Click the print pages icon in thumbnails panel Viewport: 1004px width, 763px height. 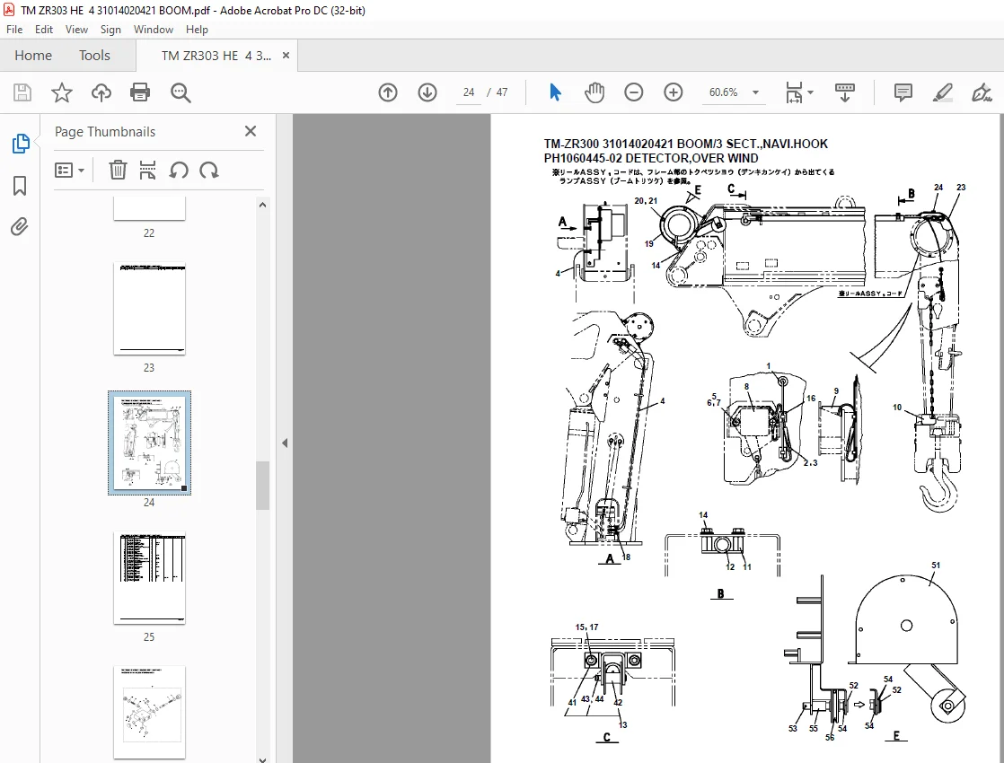[x=148, y=171]
